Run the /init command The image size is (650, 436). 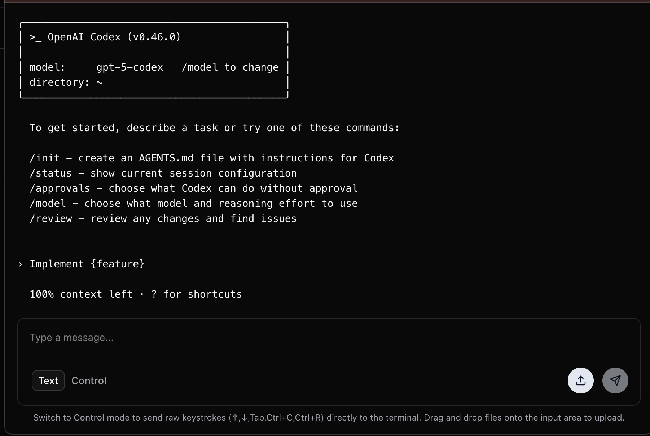(44, 158)
